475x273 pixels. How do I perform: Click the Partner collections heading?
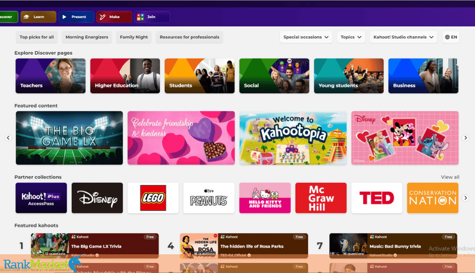(x=38, y=177)
